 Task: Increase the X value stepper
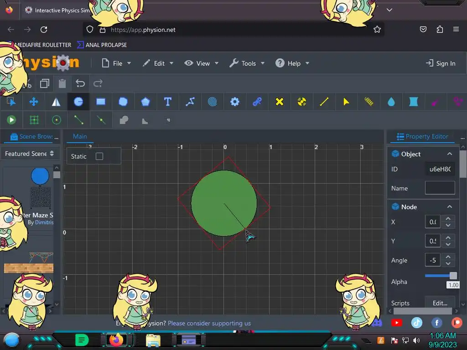coord(448,218)
